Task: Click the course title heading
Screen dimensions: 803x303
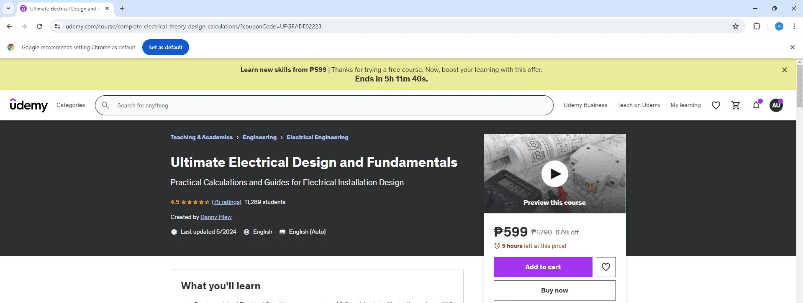Action: (x=314, y=162)
